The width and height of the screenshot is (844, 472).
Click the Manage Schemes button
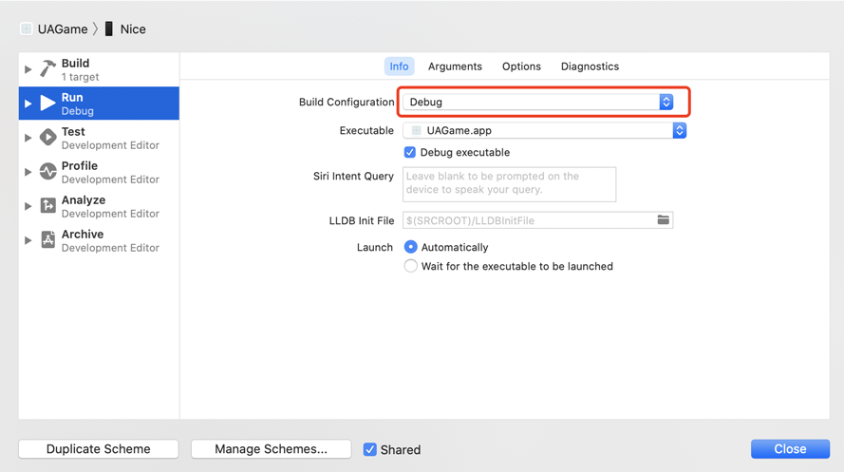(x=271, y=449)
